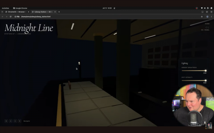Adjust the Ambient Brightness slider
Screen dimensions: 214x133
tap(194, 71)
